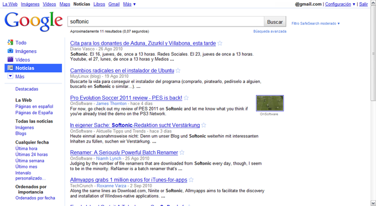Screen dimensions: 376x206
Task: Click the scrollbar up arrow
Action: [373, 2]
